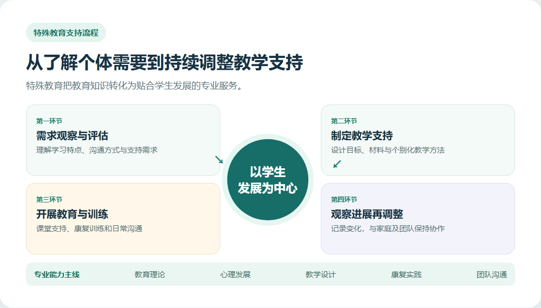
Task: Click 教育理论 in the bottom bar
Action: pyautogui.click(x=150, y=274)
